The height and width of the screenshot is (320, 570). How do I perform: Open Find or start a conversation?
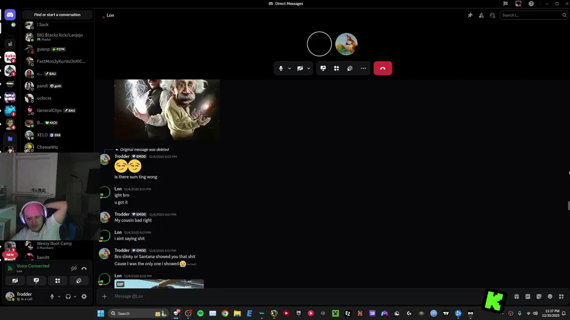point(57,15)
